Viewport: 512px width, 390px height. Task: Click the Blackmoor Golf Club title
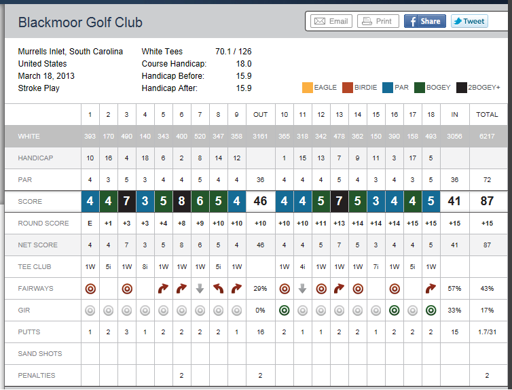[x=80, y=22]
